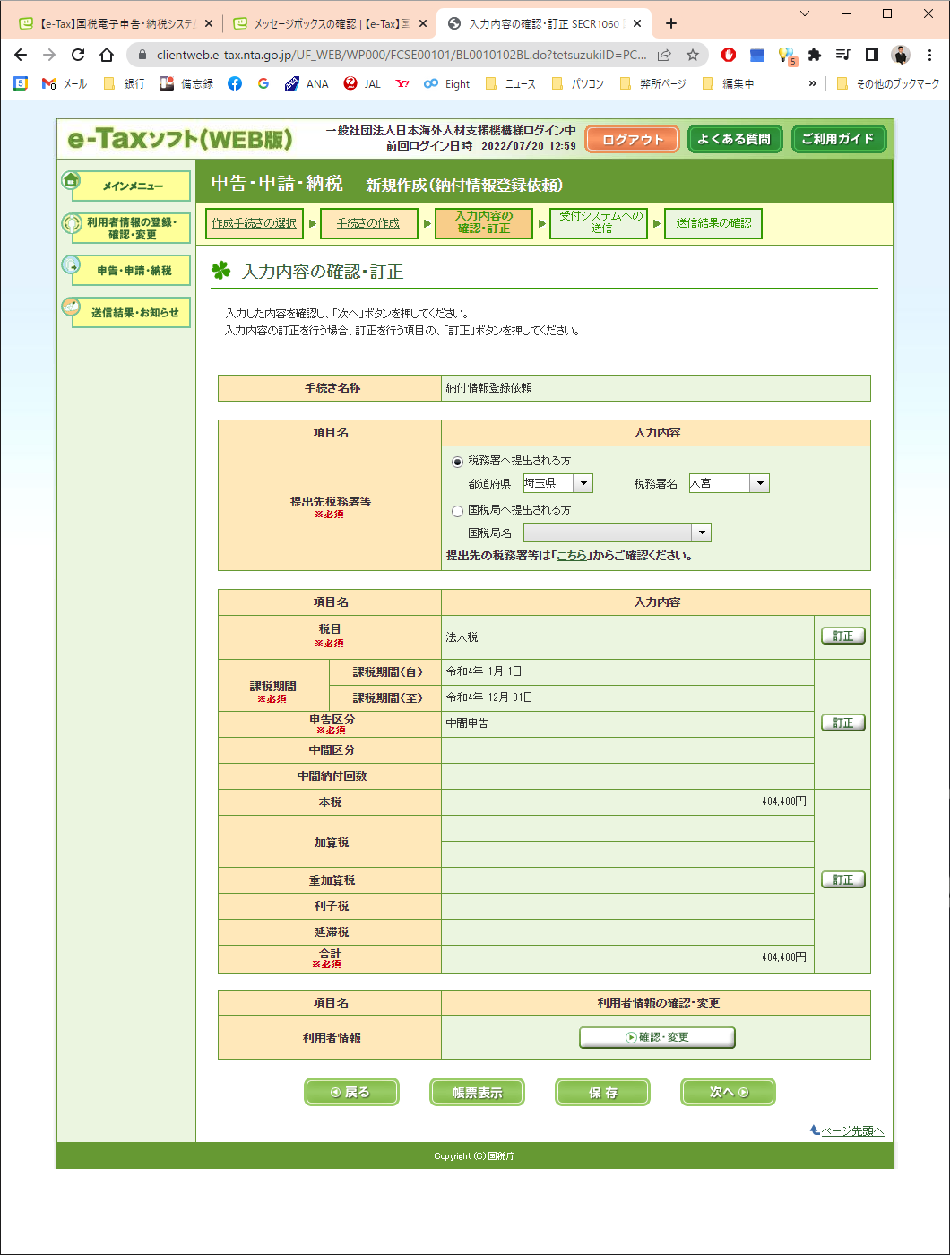Open the tab search chevron
The image size is (950, 1255).
(805, 13)
